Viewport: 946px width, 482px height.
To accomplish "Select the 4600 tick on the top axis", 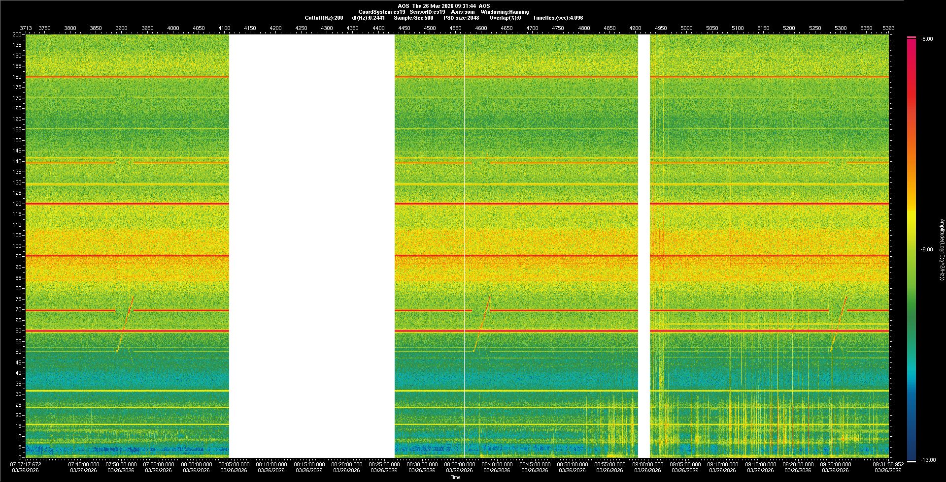I will (x=481, y=28).
